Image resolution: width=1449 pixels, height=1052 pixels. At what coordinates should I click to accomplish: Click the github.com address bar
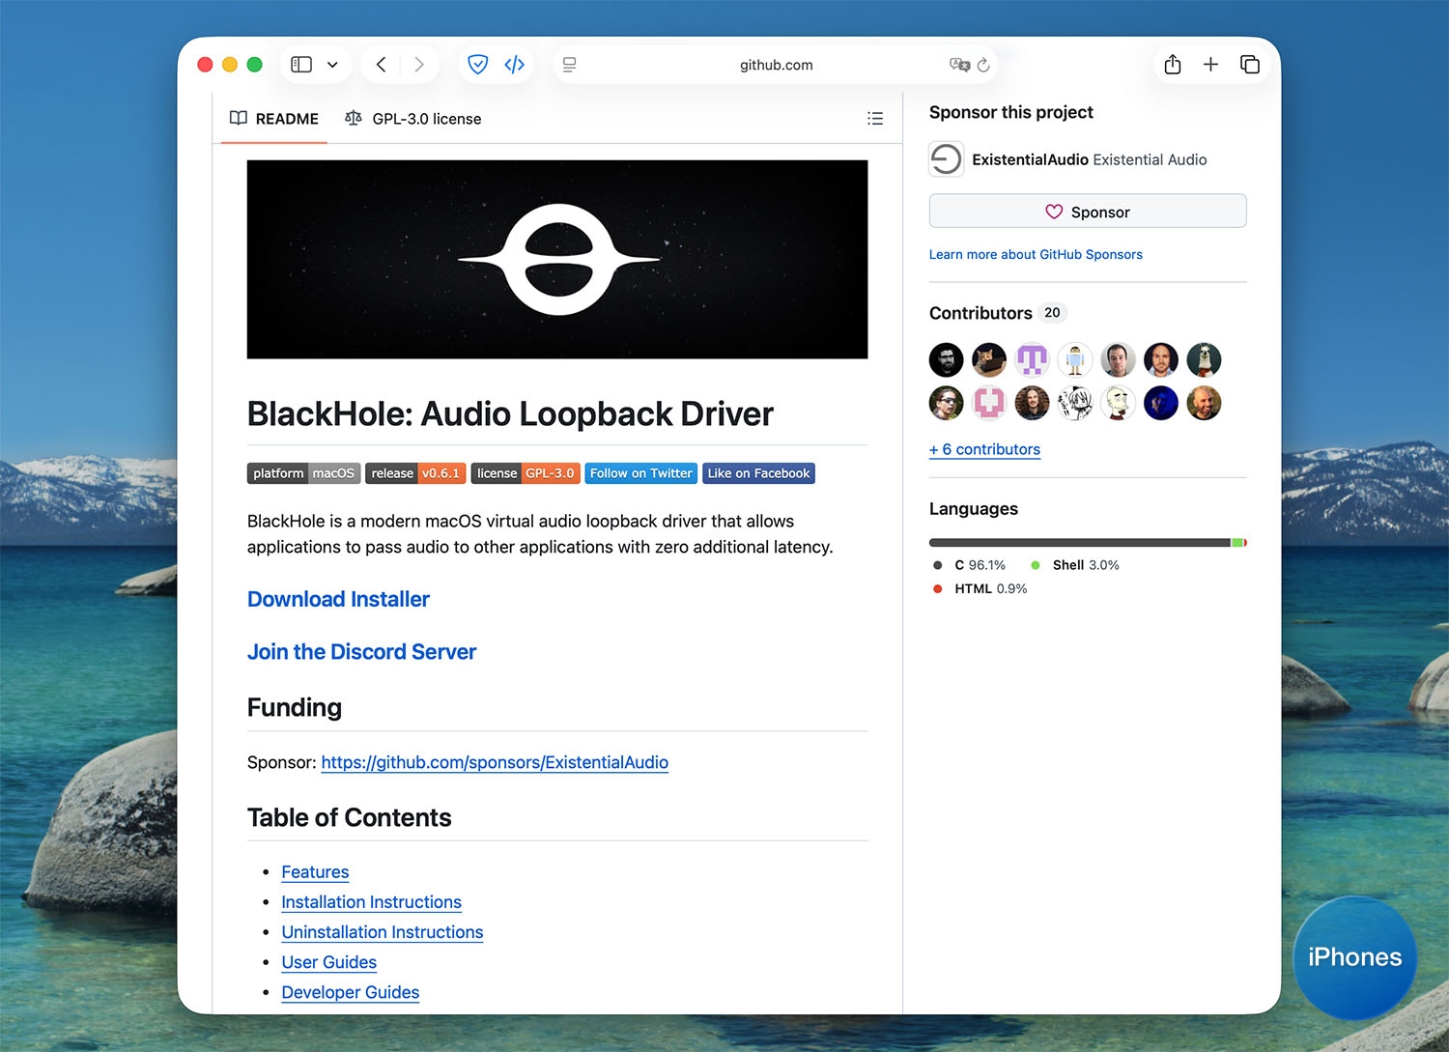[x=776, y=65]
